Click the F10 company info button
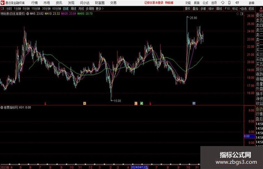This screenshot has height=169, width=263. pyautogui.click(x=227, y=9)
